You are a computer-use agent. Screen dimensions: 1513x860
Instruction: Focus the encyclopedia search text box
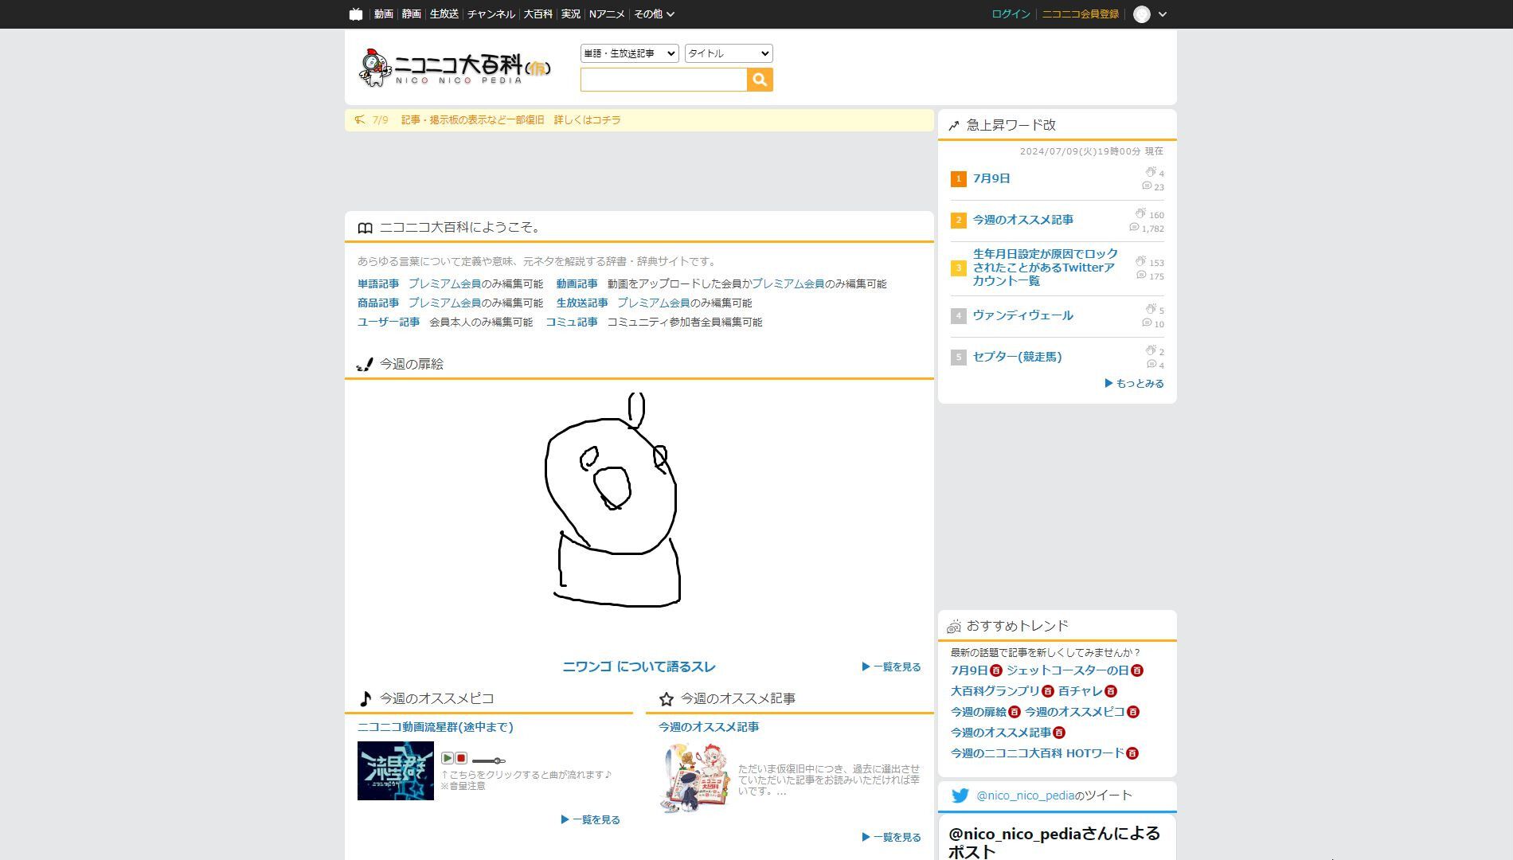pos(663,80)
